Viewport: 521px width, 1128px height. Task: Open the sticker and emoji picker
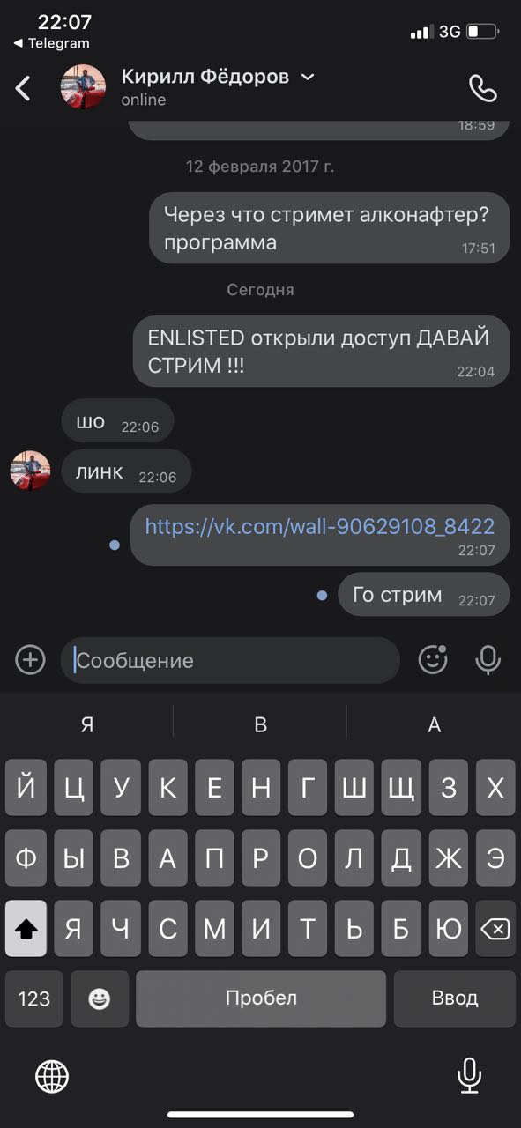[433, 659]
